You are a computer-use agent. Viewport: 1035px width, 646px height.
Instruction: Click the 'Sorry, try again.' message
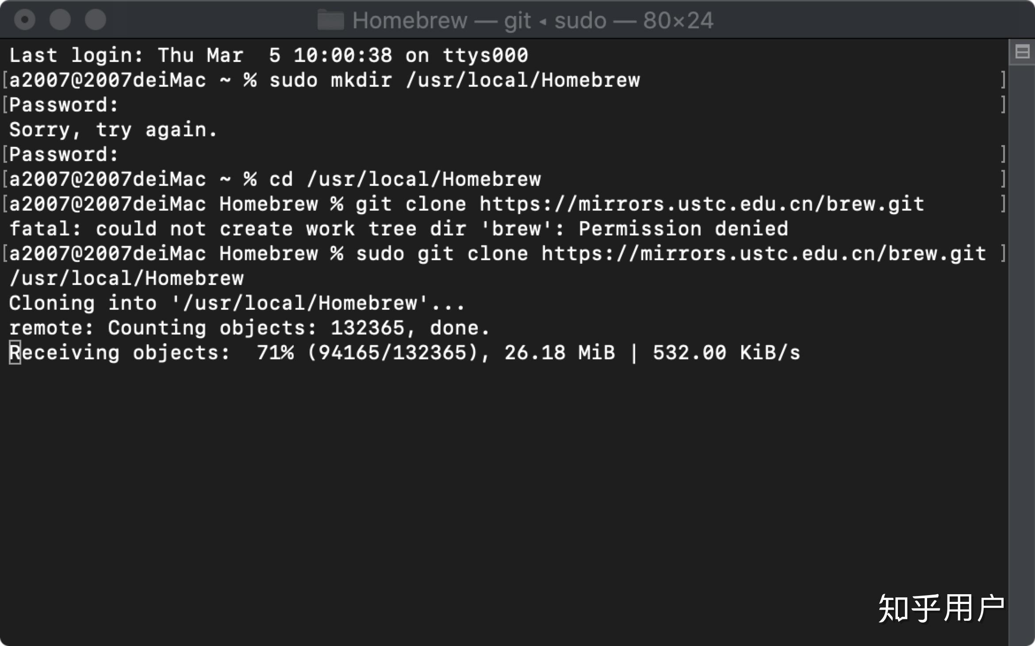[x=113, y=130]
